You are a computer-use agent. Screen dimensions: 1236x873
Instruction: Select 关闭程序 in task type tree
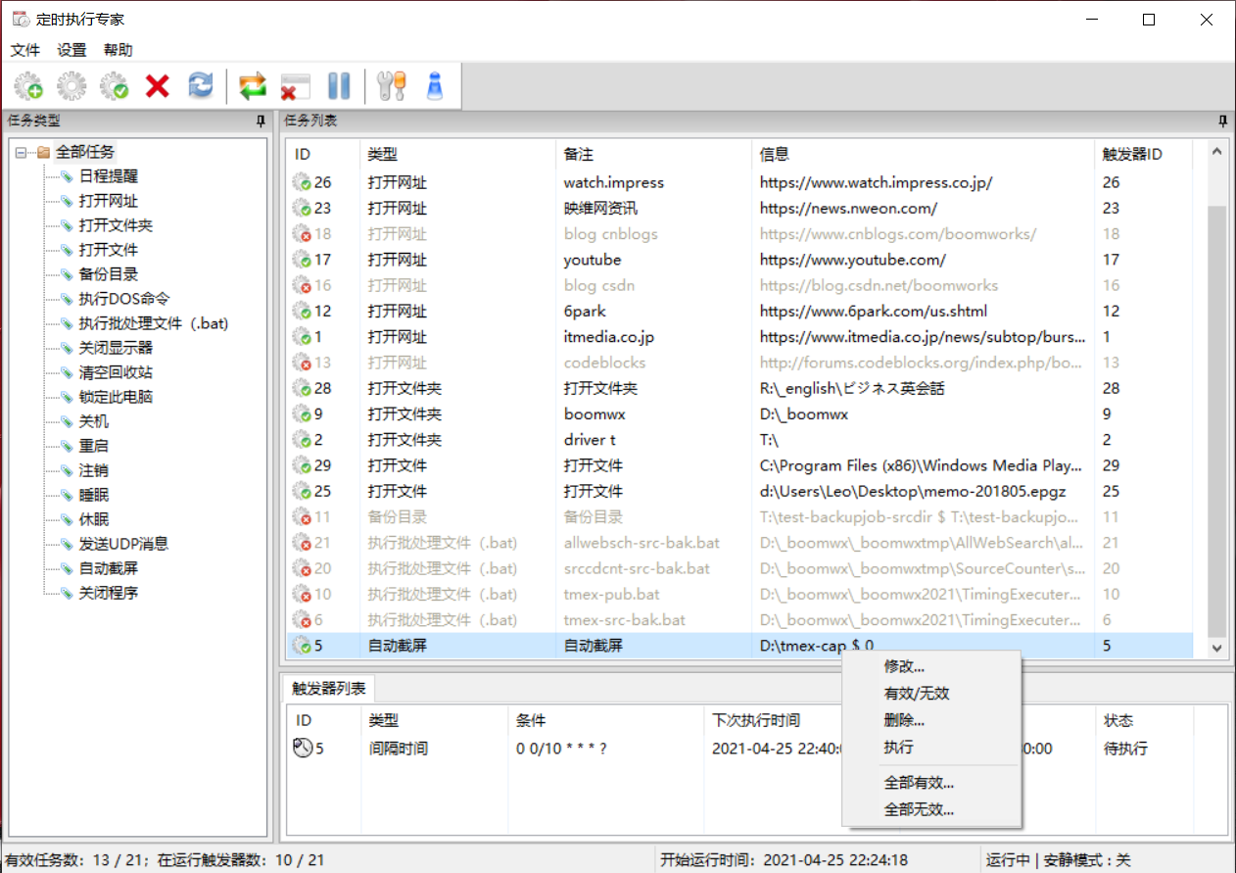pyautogui.click(x=109, y=593)
